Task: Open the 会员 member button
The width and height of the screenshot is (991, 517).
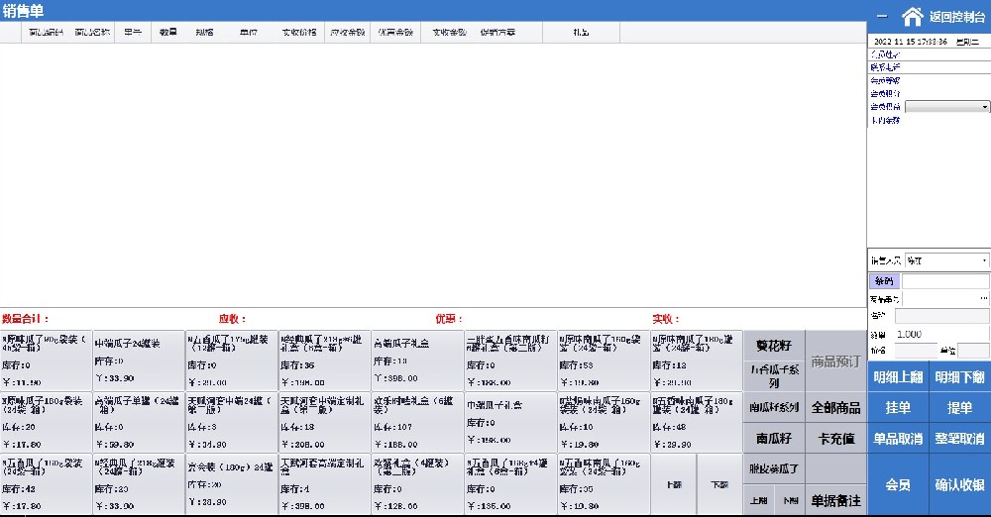Action: point(898,484)
